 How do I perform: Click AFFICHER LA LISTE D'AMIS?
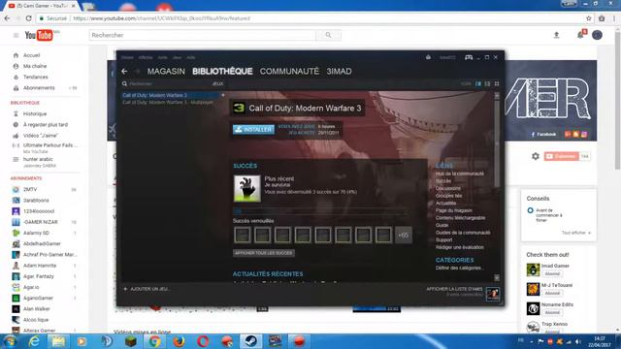pos(454,289)
